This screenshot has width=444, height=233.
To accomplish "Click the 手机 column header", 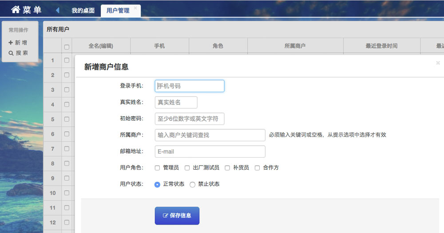I will [159, 46].
